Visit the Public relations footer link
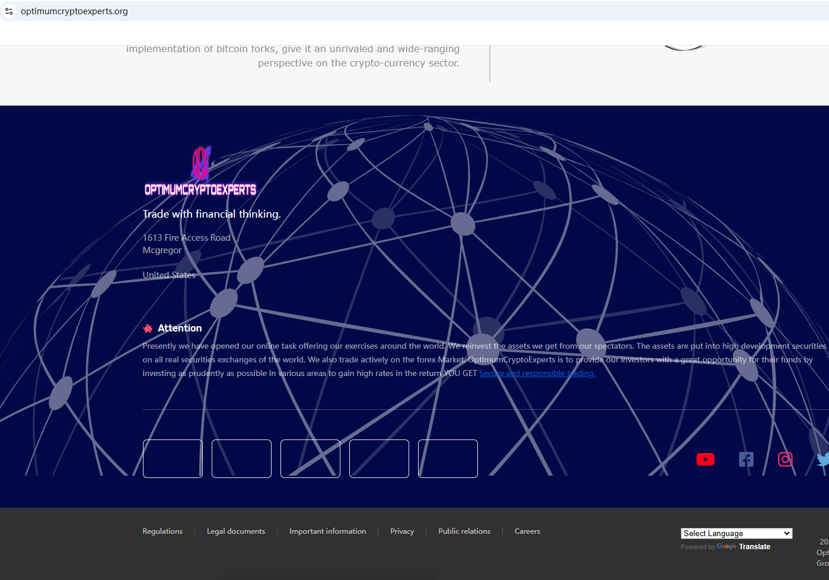 tap(464, 531)
